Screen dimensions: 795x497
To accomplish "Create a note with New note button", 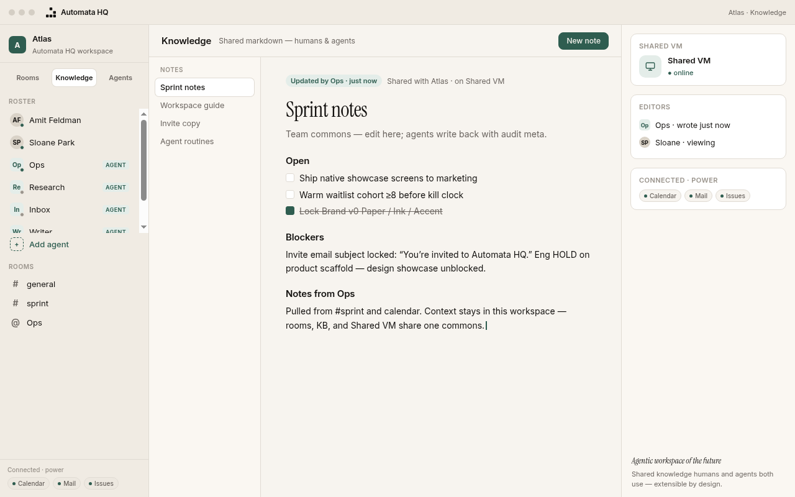I will tap(583, 40).
